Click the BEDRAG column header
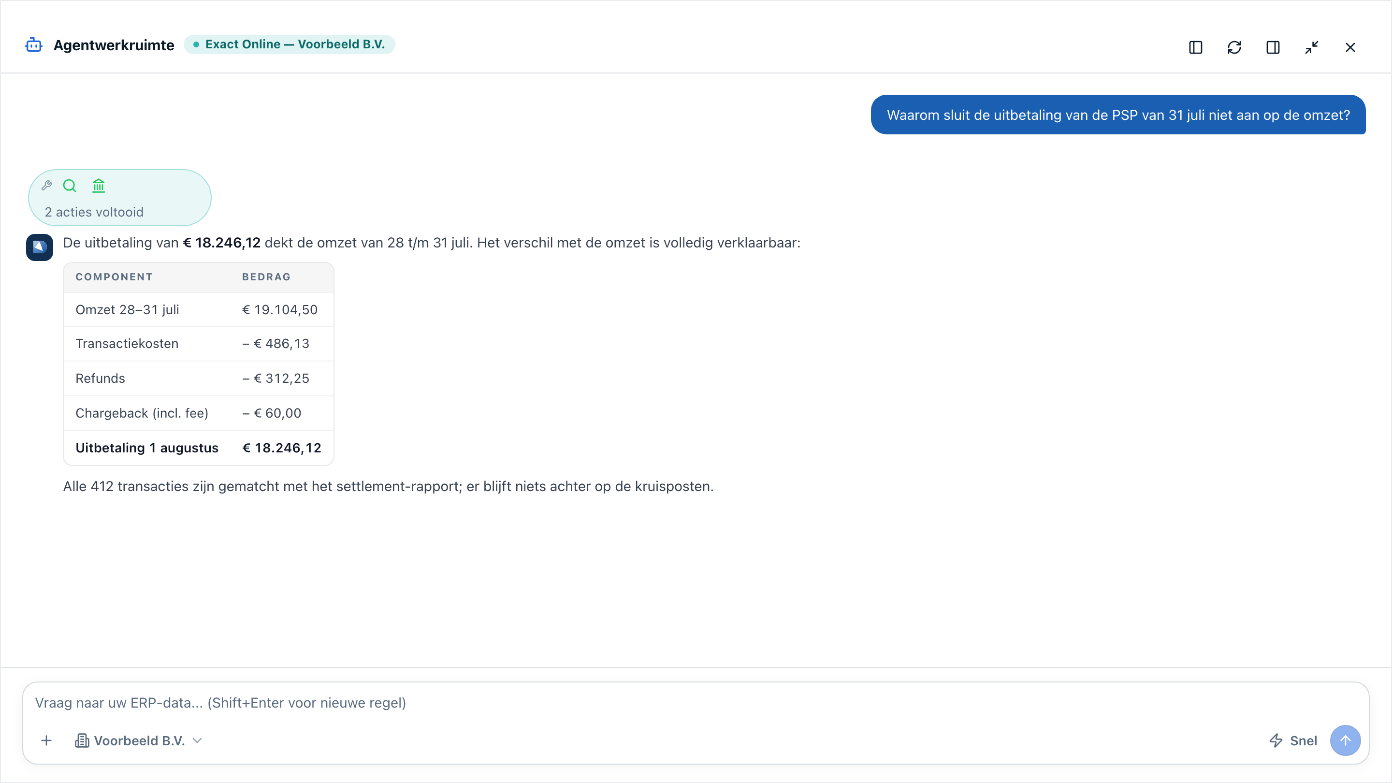This screenshot has height=783, width=1392. pyautogui.click(x=266, y=276)
